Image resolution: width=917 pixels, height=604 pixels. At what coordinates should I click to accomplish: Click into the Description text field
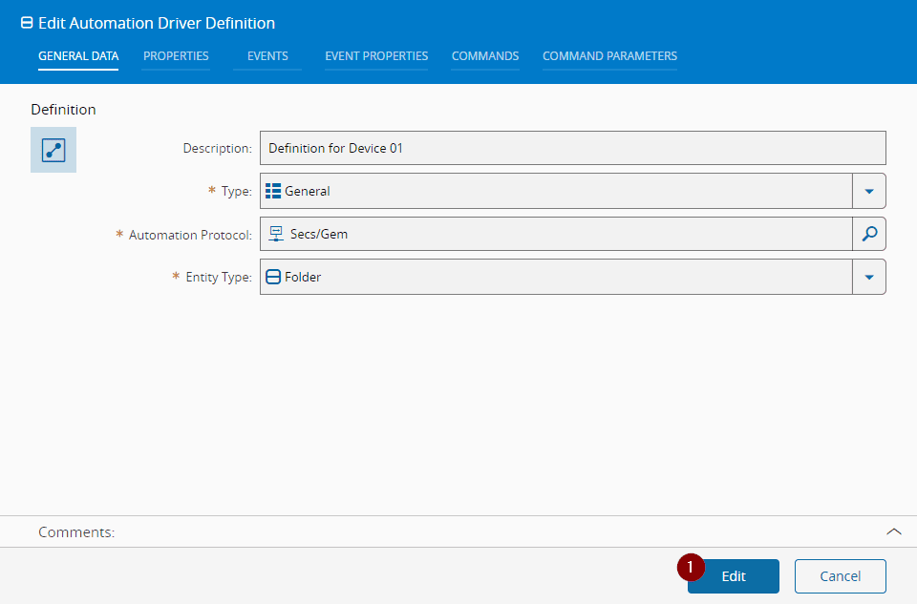pos(572,148)
